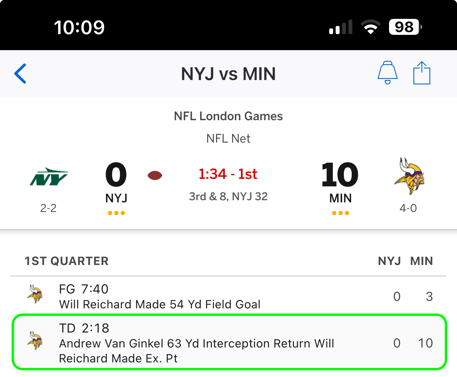457x377 pixels.
Task: Tap Vikings icon beside touchdown play
Action: [x=35, y=340]
